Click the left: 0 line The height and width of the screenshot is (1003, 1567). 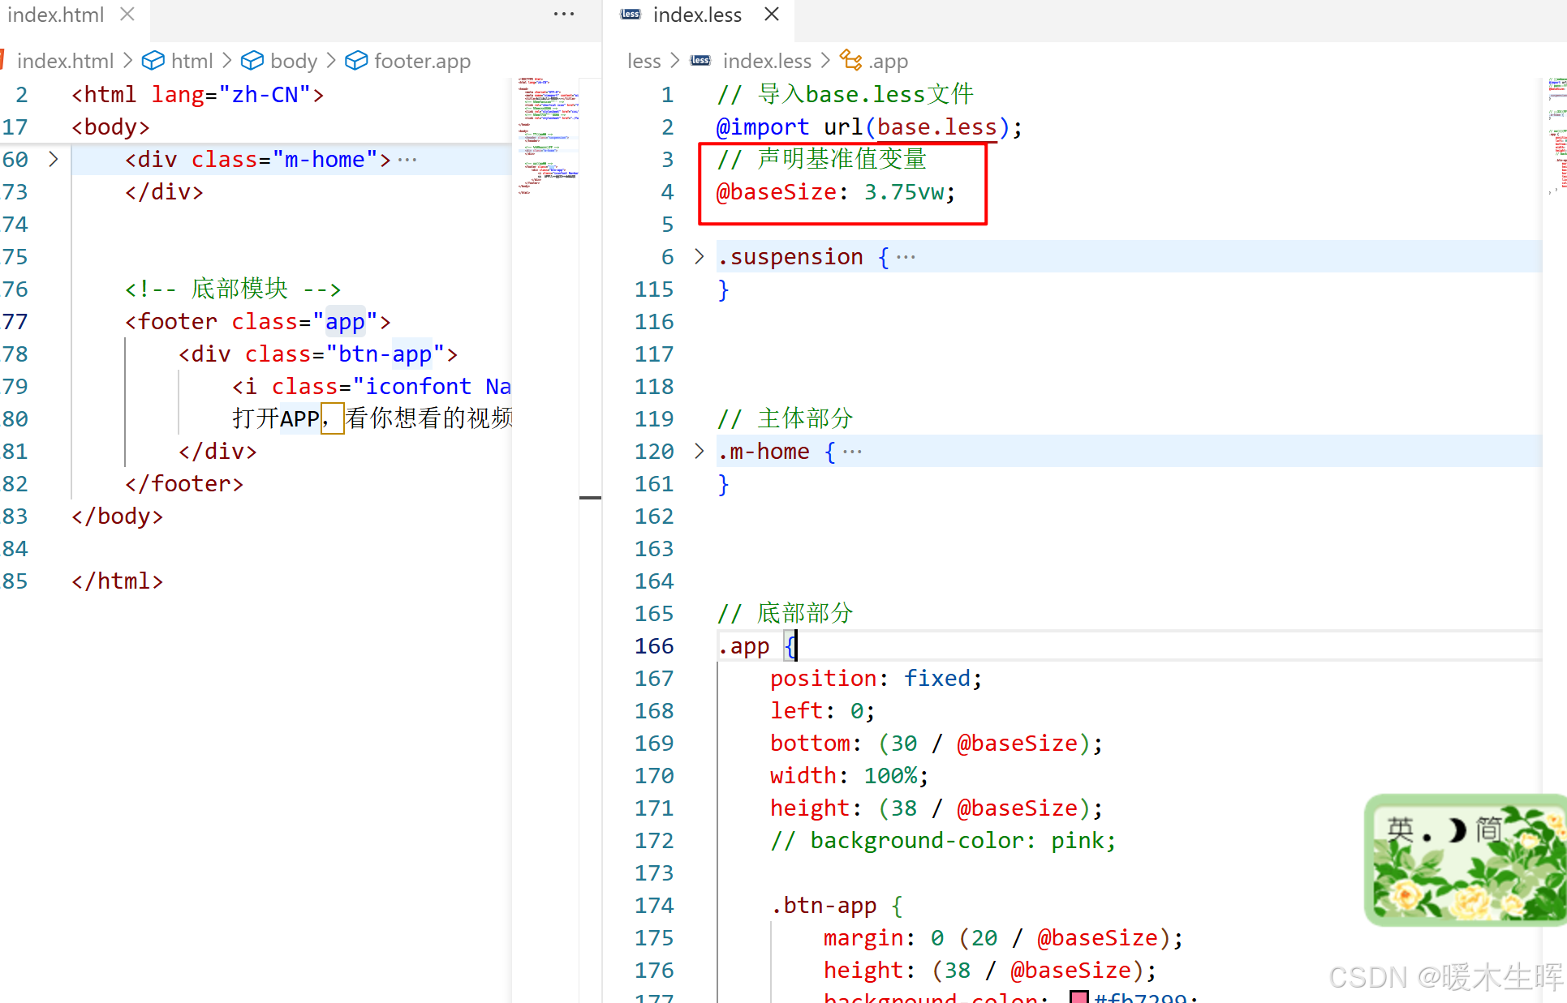tap(822, 710)
